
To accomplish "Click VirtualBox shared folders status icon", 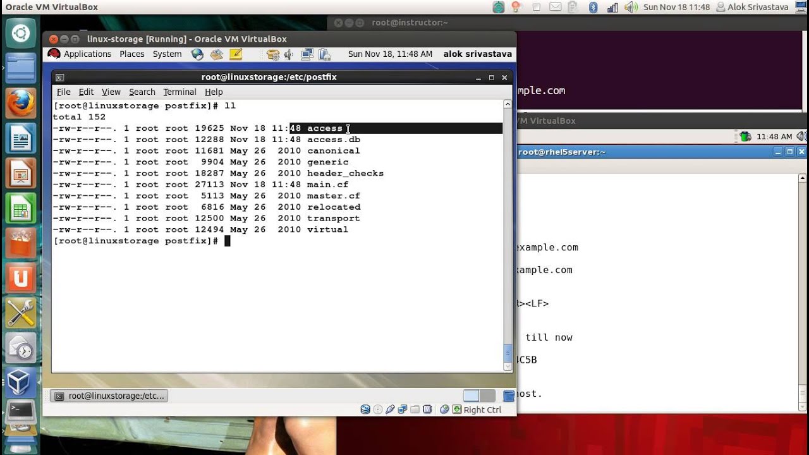I will 415,409.
